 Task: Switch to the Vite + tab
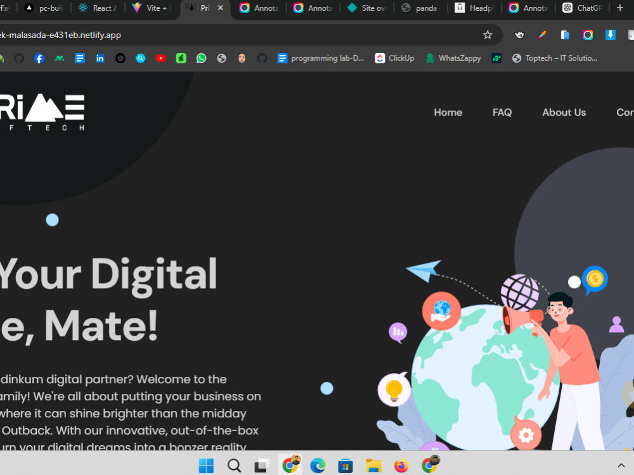click(x=152, y=8)
